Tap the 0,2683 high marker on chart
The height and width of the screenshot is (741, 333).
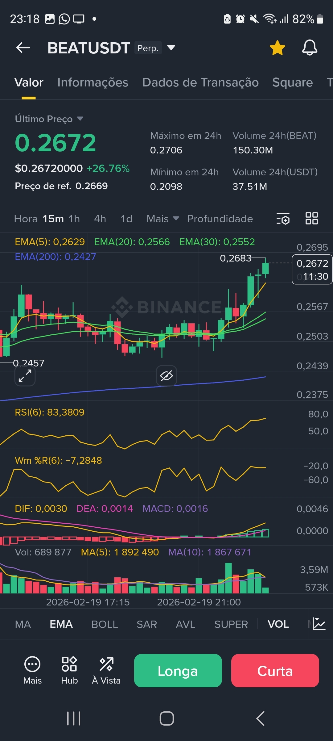pos(236,258)
